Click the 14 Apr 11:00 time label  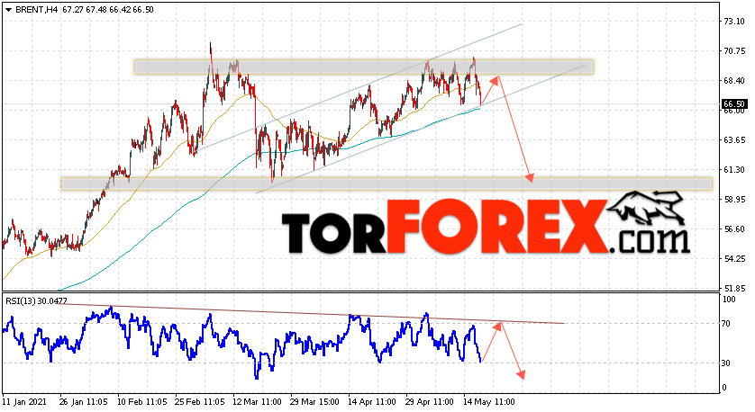(372, 402)
